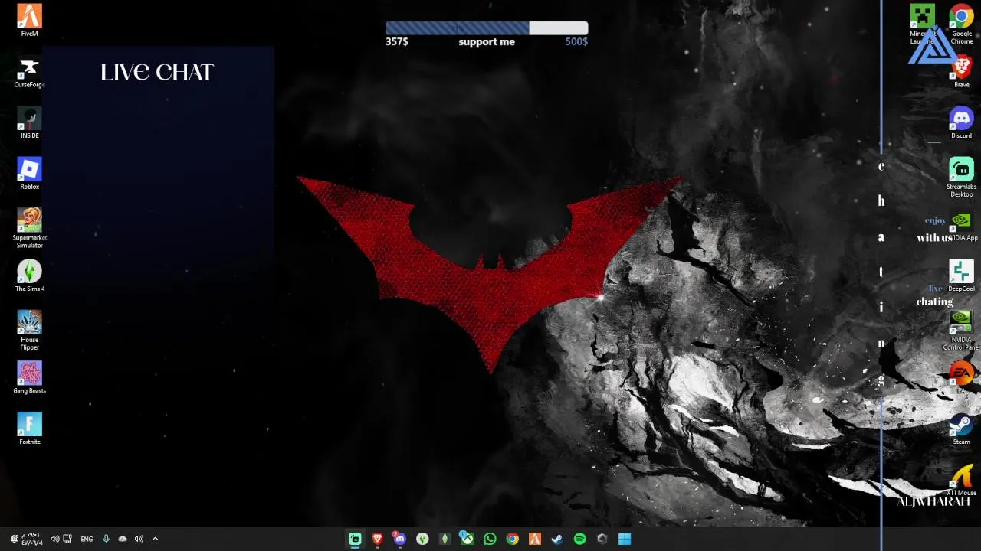The height and width of the screenshot is (551, 981).
Task: Select the DeepCool desktop icon
Action: (961, 275)
